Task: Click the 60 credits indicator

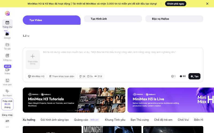Action: (183, 76)
